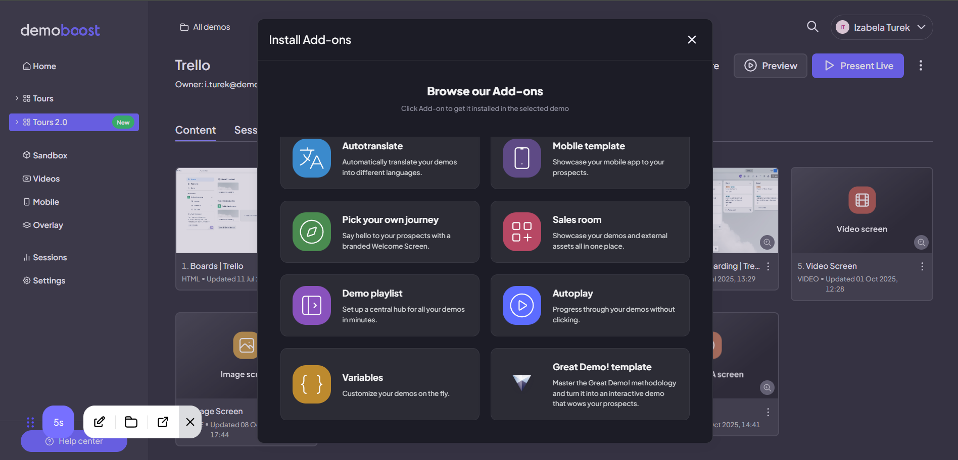Screen dimensions: 958x460
Task: Open the 5. Video Screen card thumbnail
Action: click(x=862, y=210)
